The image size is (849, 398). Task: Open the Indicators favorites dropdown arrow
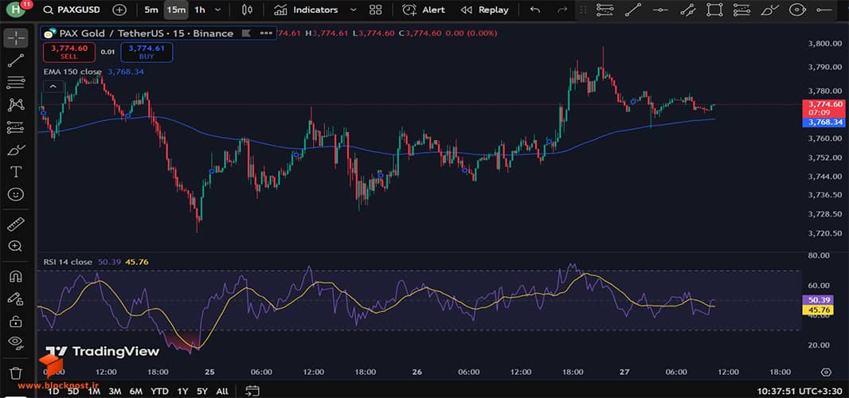[x=354, y=10]
